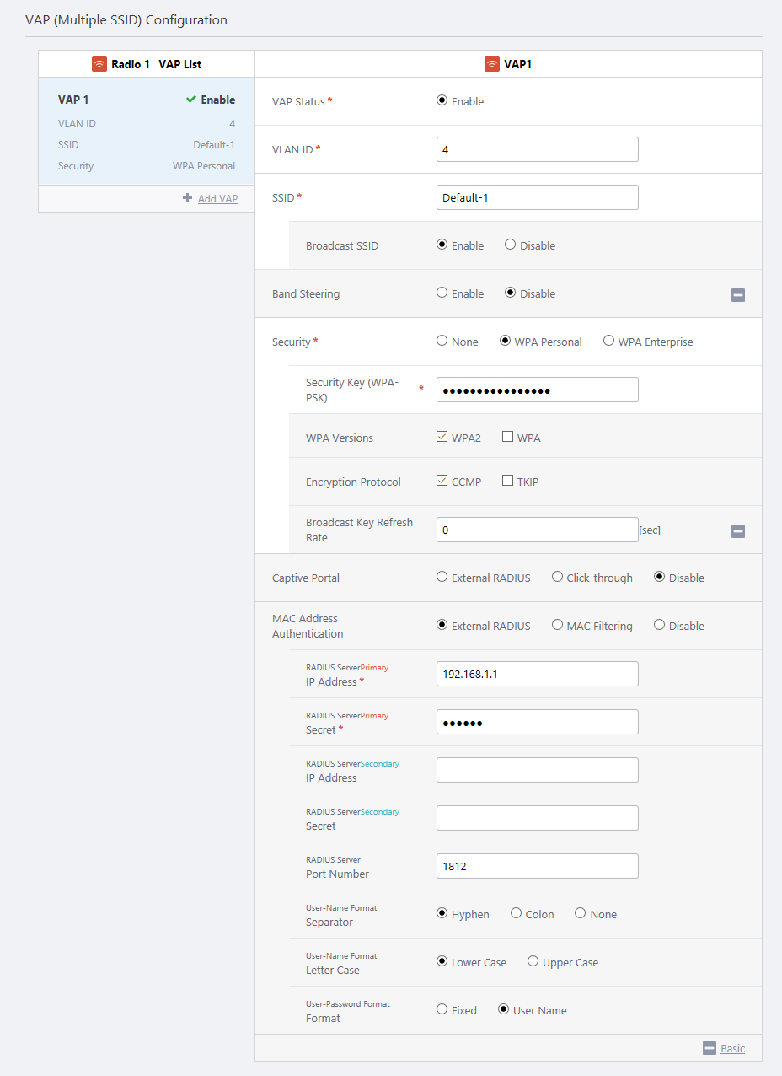Choose Click-through captive portal
Image resolution: width=782 pixels, height=1076 pixels.
(x=558, y=578)
